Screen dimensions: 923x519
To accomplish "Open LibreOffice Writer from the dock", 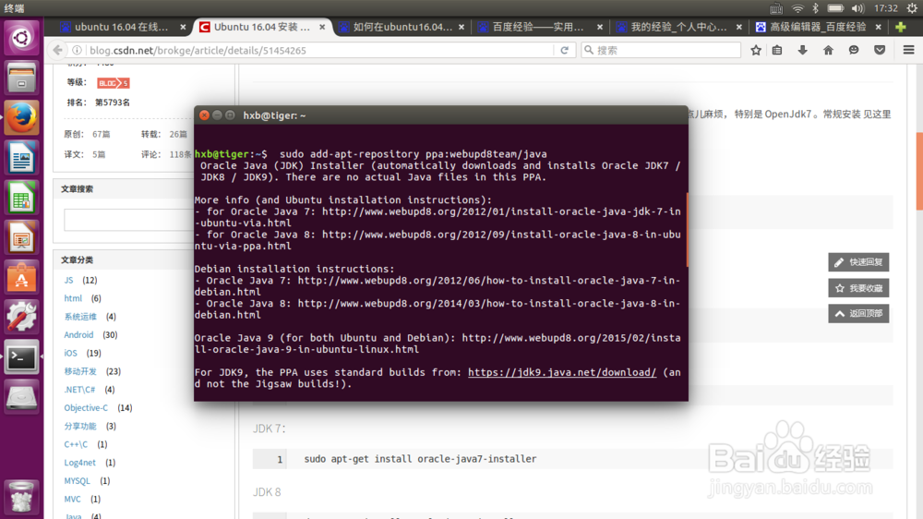I will coord(22,157).
